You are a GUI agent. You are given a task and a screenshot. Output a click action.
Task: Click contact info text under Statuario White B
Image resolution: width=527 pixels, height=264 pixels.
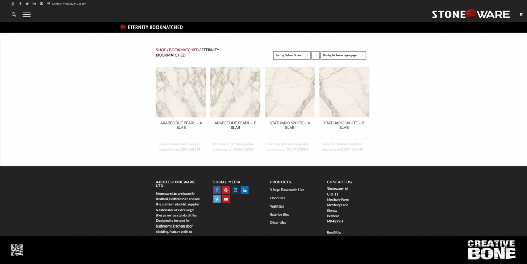coord(342,146)
